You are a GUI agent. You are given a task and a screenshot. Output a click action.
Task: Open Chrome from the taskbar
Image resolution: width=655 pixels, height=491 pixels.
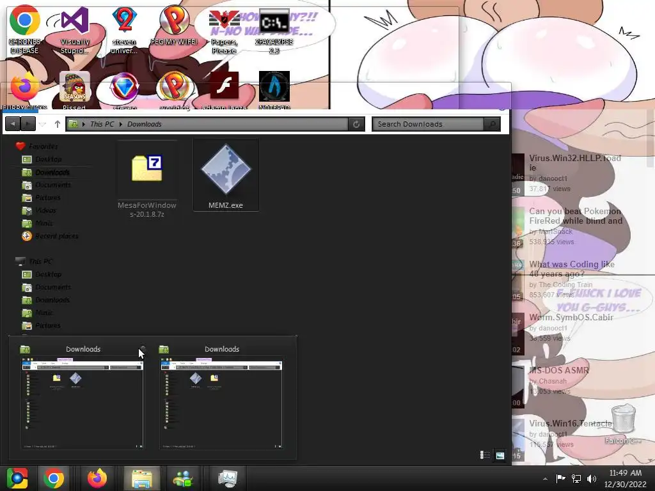pyautogui.click(x=54, y=478)
